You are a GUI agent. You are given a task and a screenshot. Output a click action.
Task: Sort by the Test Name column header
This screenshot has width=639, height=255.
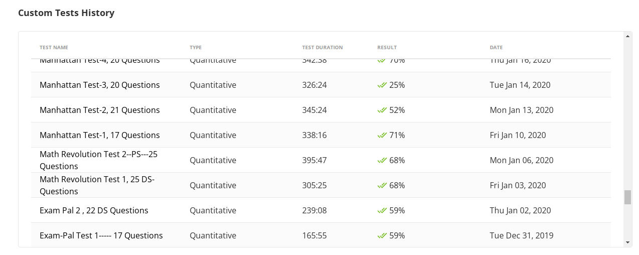(54, 48)
